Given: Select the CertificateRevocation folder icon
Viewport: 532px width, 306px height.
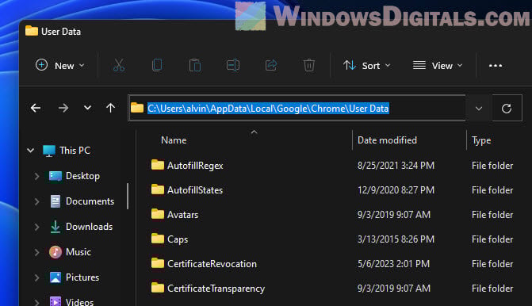Looking at the screenshot, I should pyautogui.click(x=158, y=263).
